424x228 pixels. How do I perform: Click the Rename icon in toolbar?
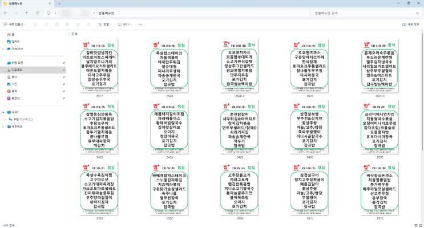(x=67, y=25)
